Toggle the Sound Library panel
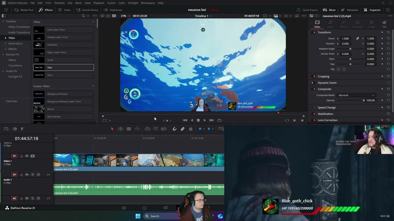This screenshot has height=221, width=394. pos(87,10)
